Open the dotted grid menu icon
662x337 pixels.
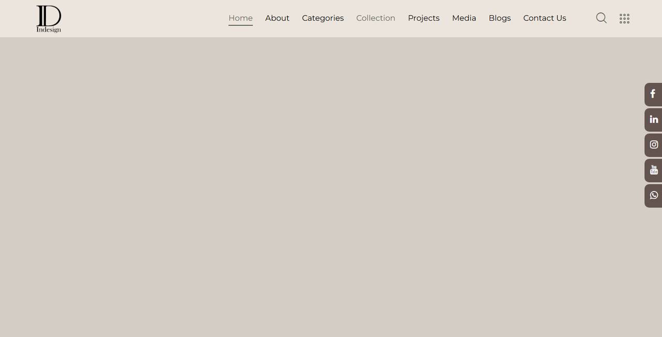coord(624,19)
